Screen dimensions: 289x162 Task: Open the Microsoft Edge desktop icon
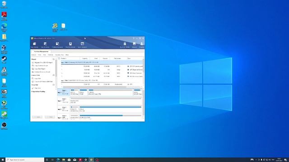point(4,27)
